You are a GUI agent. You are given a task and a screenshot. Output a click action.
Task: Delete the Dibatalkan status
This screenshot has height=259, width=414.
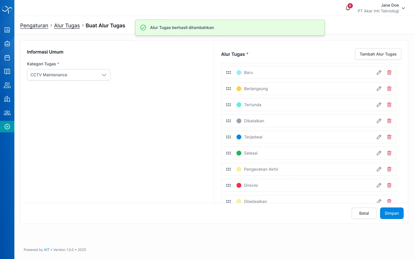click(x=389, y=121)
